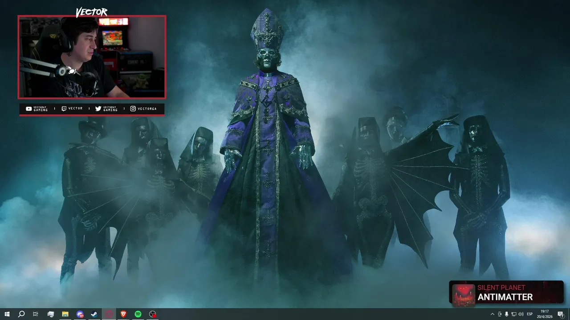The width and height of the screenshot is (570, 320).
Task: Launch Steam from the taskbar
Action: pyautogui.click(x=94, y=314)
